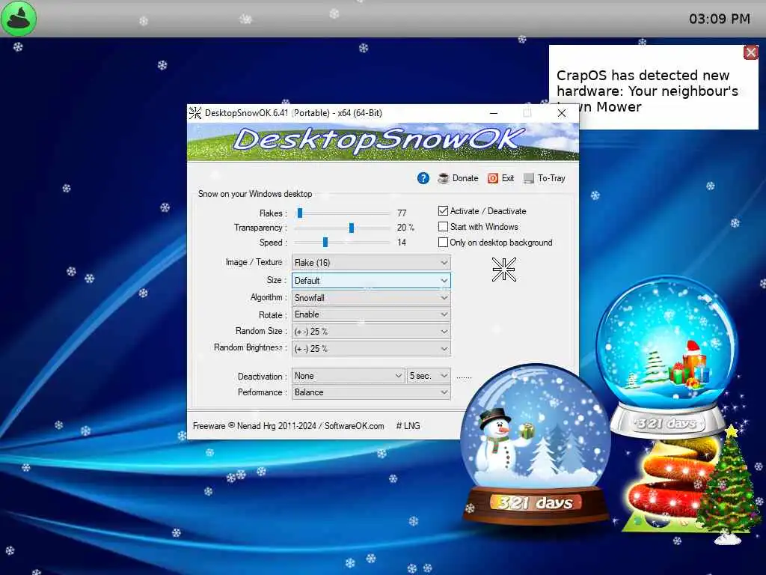Click the red-orange spiral tree decoration
Screen dimensions: 766x575
(x=667, y=484)
